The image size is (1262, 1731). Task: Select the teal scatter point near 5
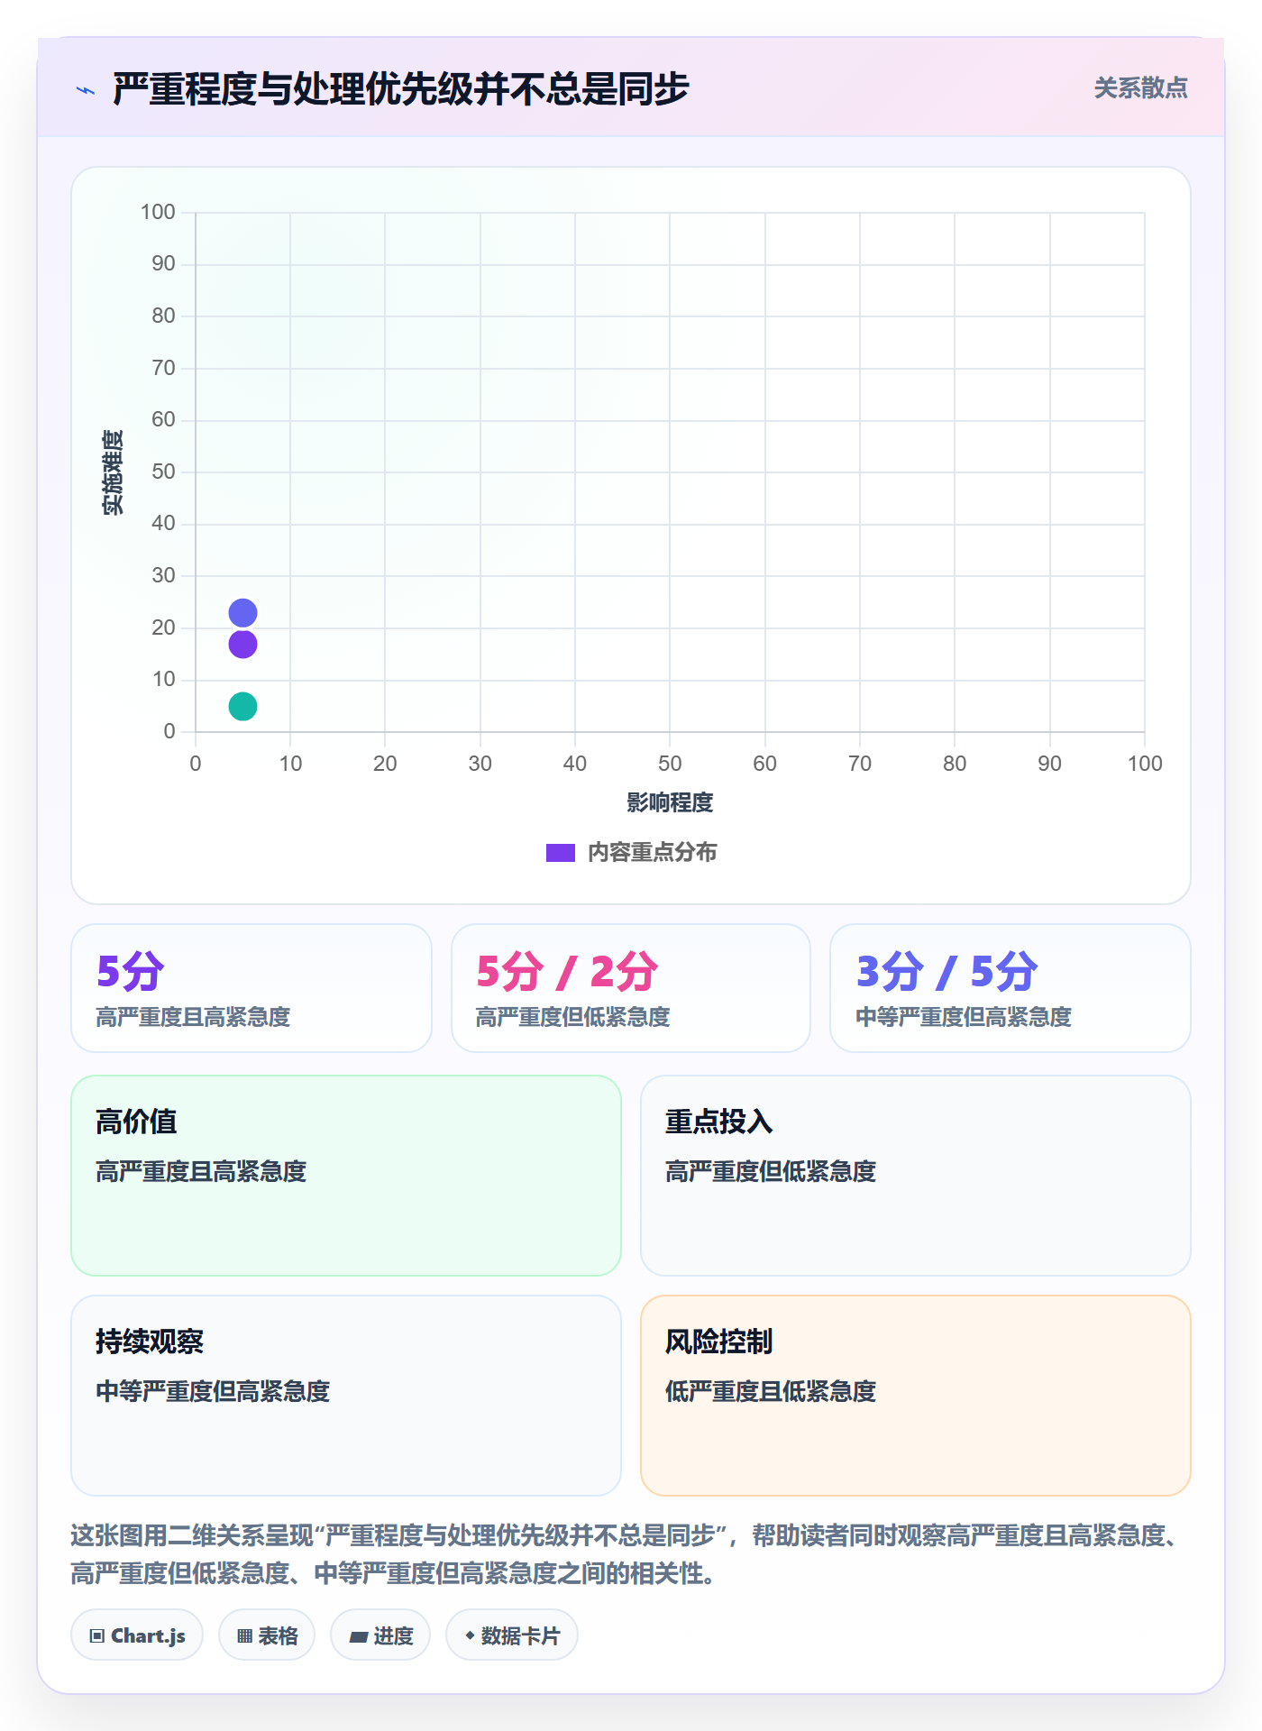tap(242, 706)
